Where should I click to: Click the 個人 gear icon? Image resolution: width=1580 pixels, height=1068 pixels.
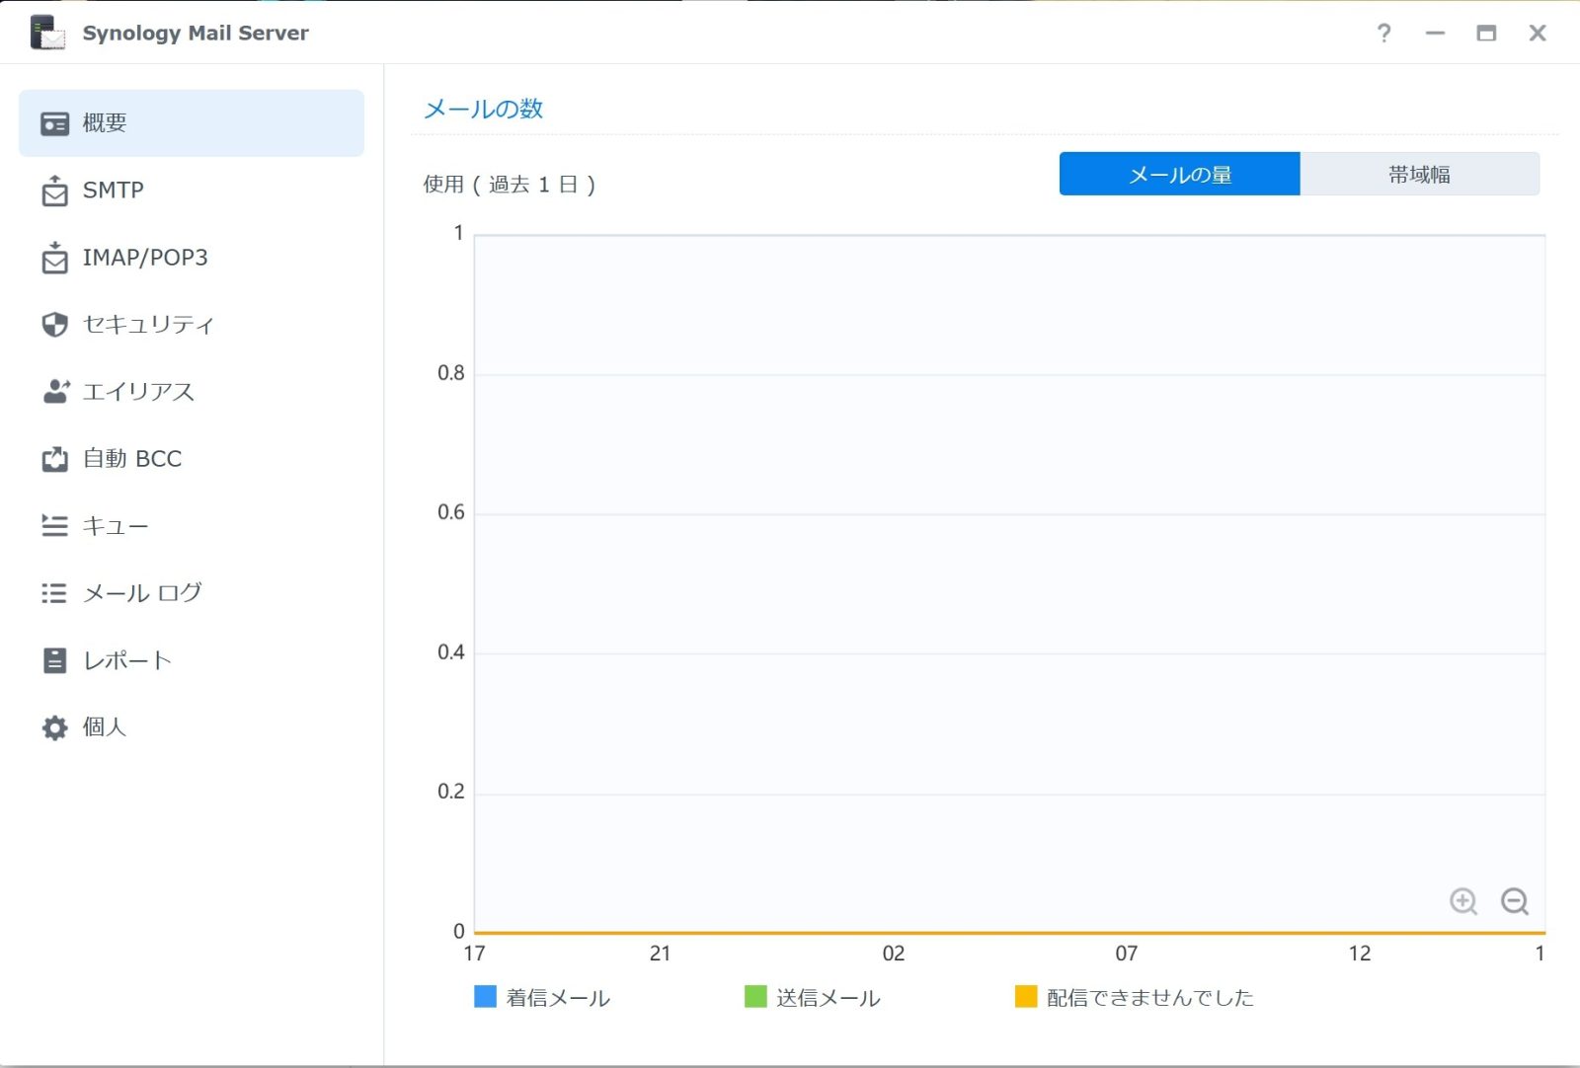55,727
